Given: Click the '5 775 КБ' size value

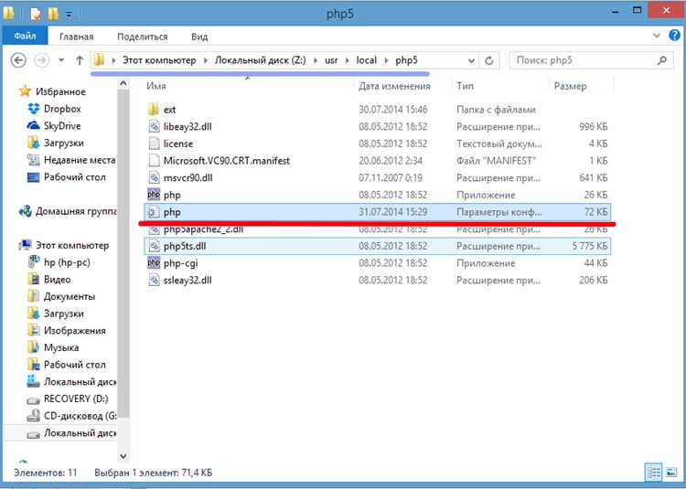Looking at the screenshot, I should pyautogui.click(x=590, y=246).
